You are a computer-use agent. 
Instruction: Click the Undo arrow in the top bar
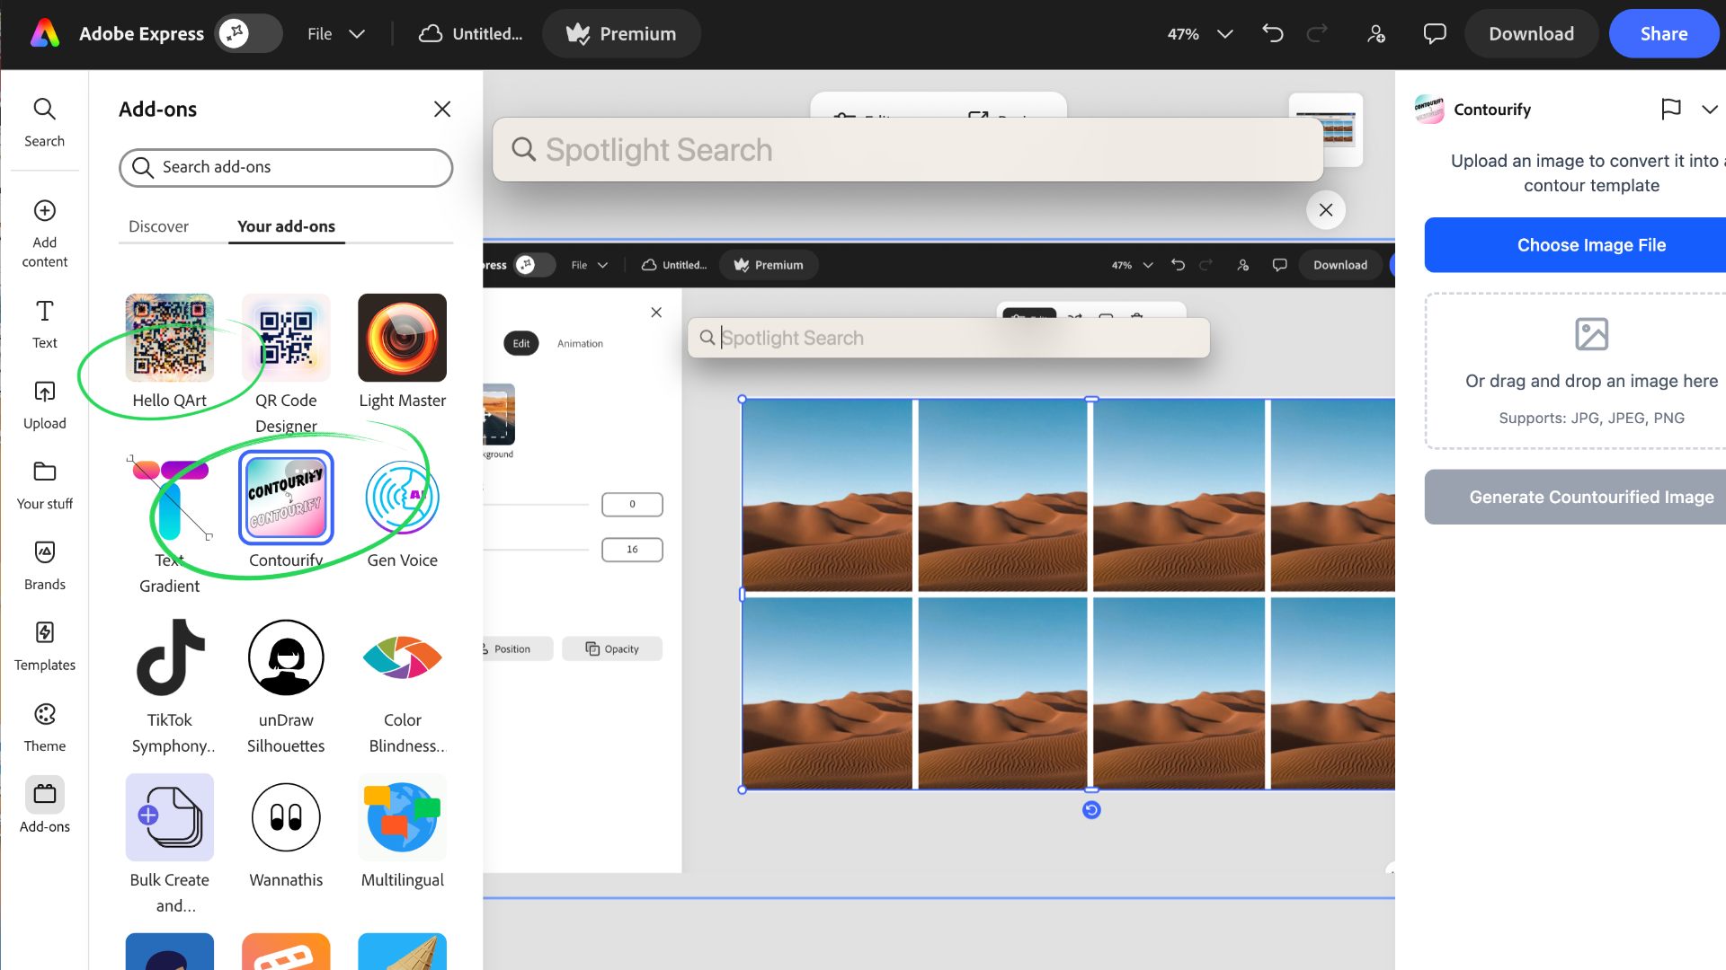point(1272,34)
